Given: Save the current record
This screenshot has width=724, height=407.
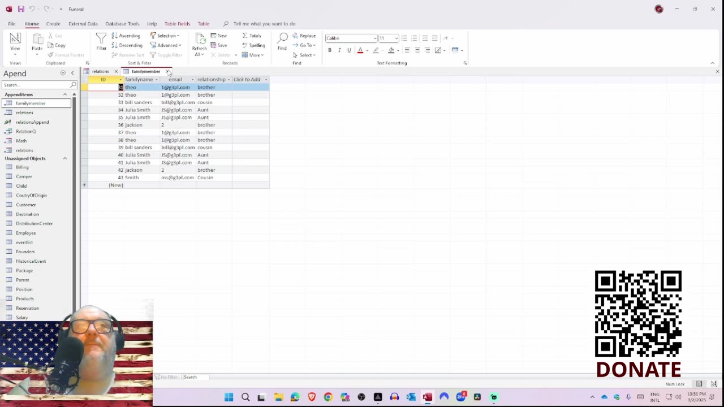Looking at the screenshot, I should pos(219,45).
